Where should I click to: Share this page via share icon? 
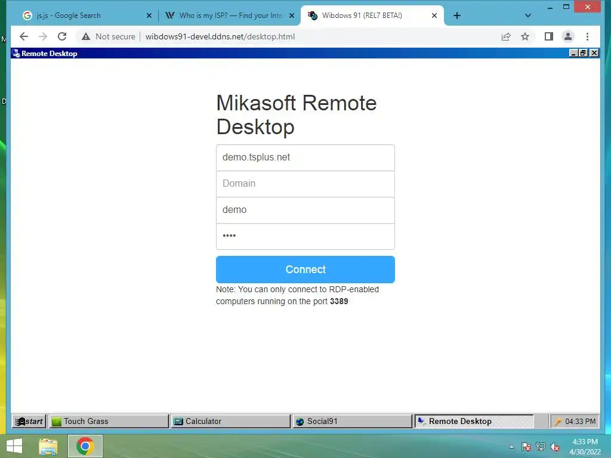tap(506, 36)
